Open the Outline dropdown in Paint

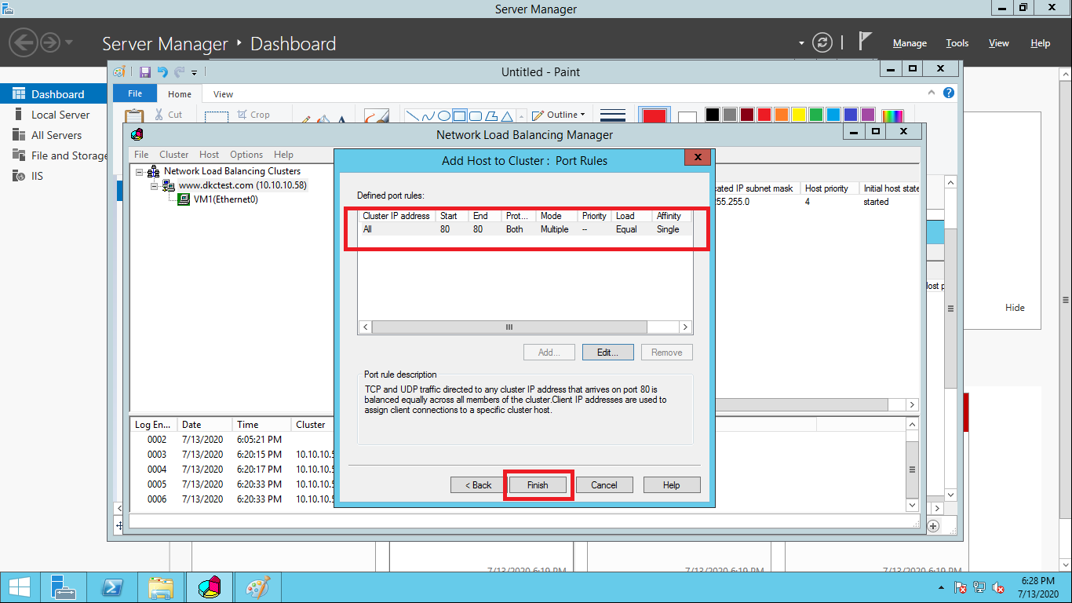tap(559, 115)
